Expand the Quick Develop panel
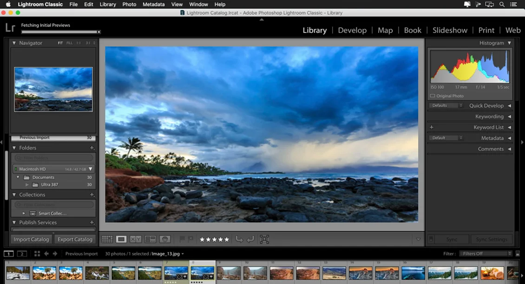 pyautogui.click(x=509, y=106)
